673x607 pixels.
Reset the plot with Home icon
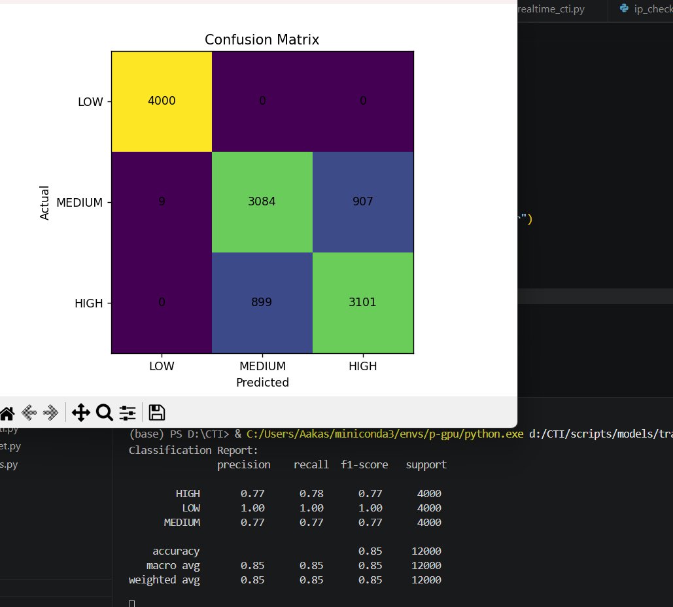point(7,413)
